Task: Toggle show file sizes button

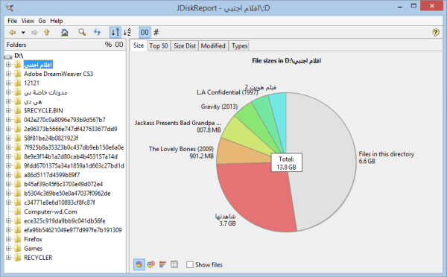Action: pos(145,32)
